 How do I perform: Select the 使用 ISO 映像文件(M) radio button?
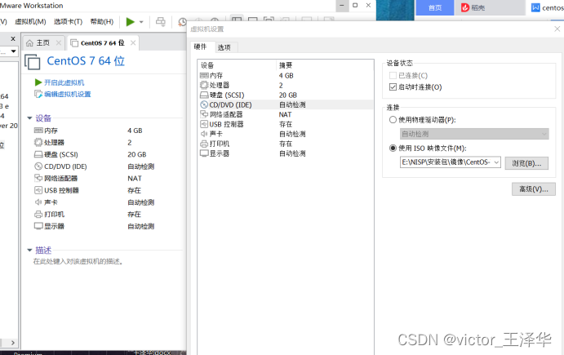pos(393,149)
